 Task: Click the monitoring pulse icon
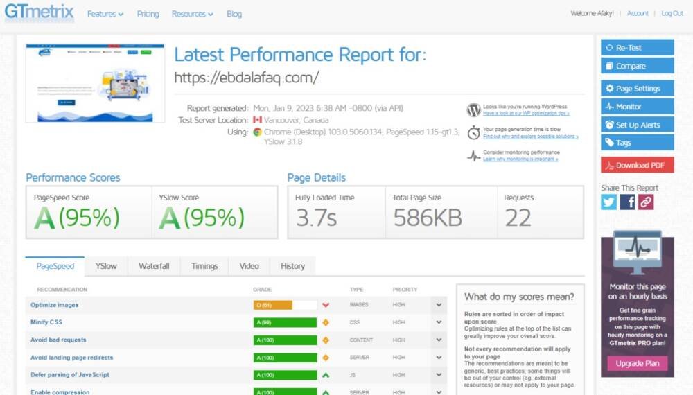click(x=474, y=155)
